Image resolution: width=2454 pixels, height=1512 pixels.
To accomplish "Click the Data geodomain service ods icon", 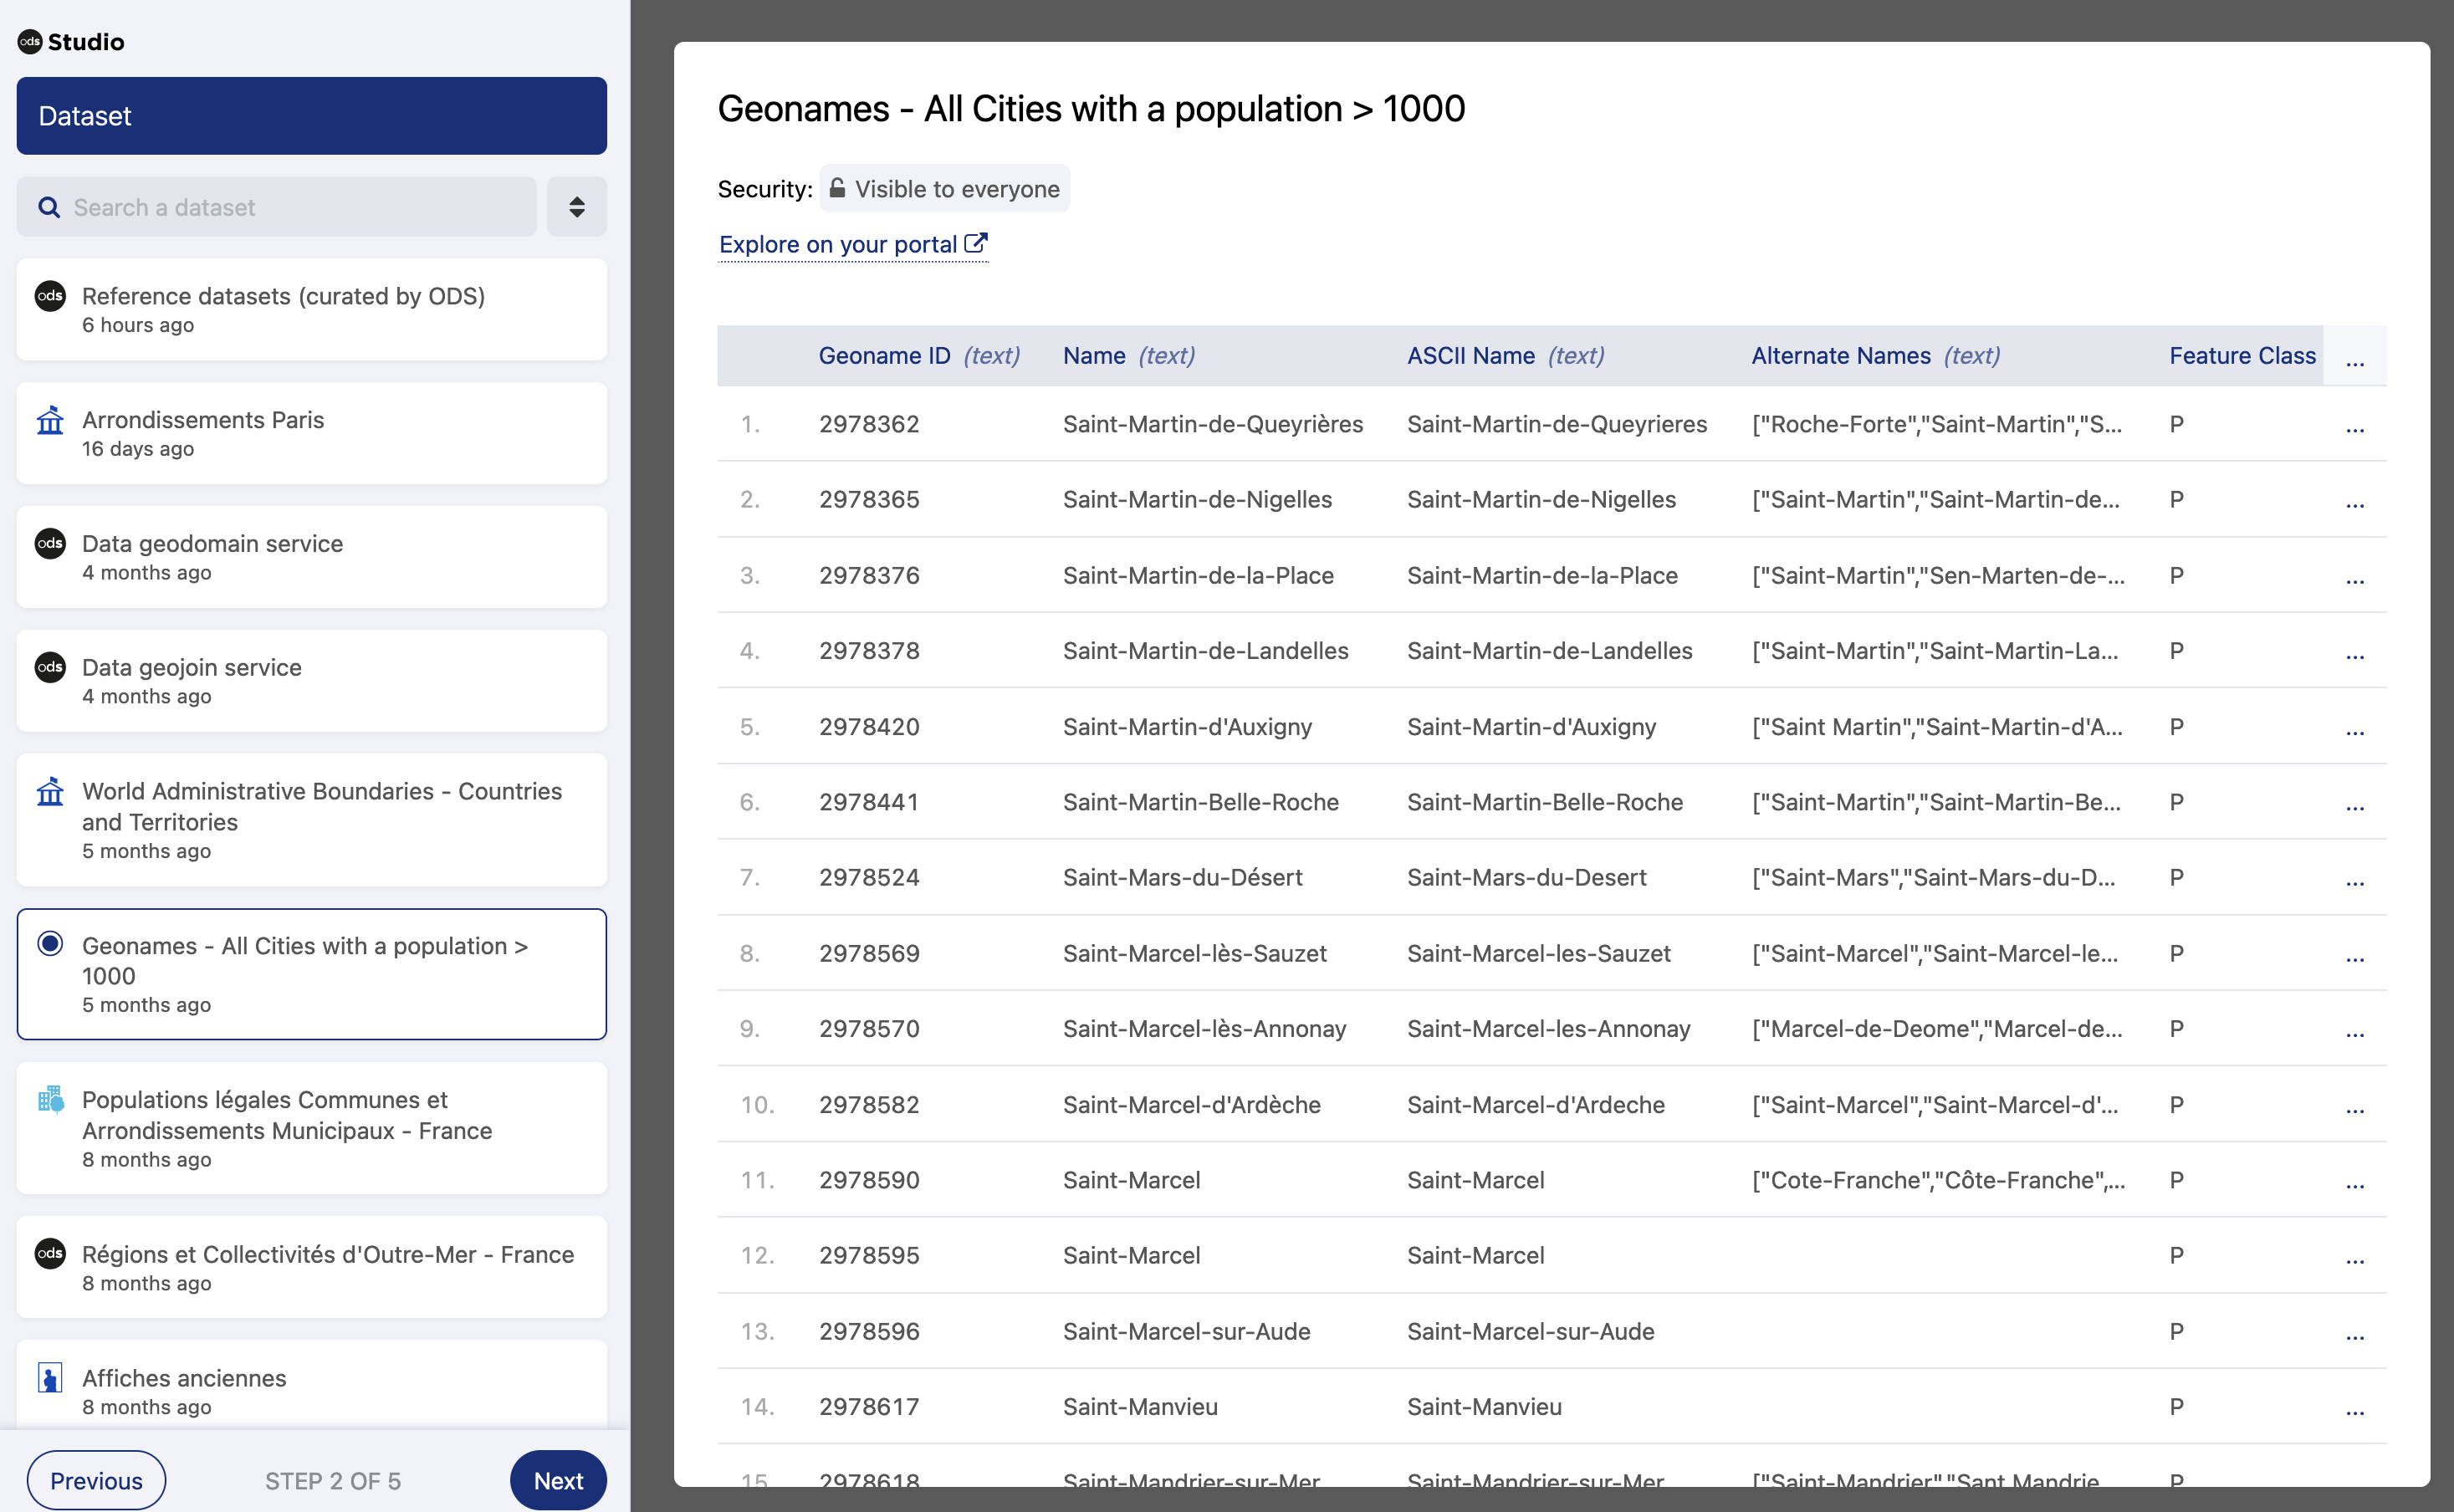I will pos(50,543).
